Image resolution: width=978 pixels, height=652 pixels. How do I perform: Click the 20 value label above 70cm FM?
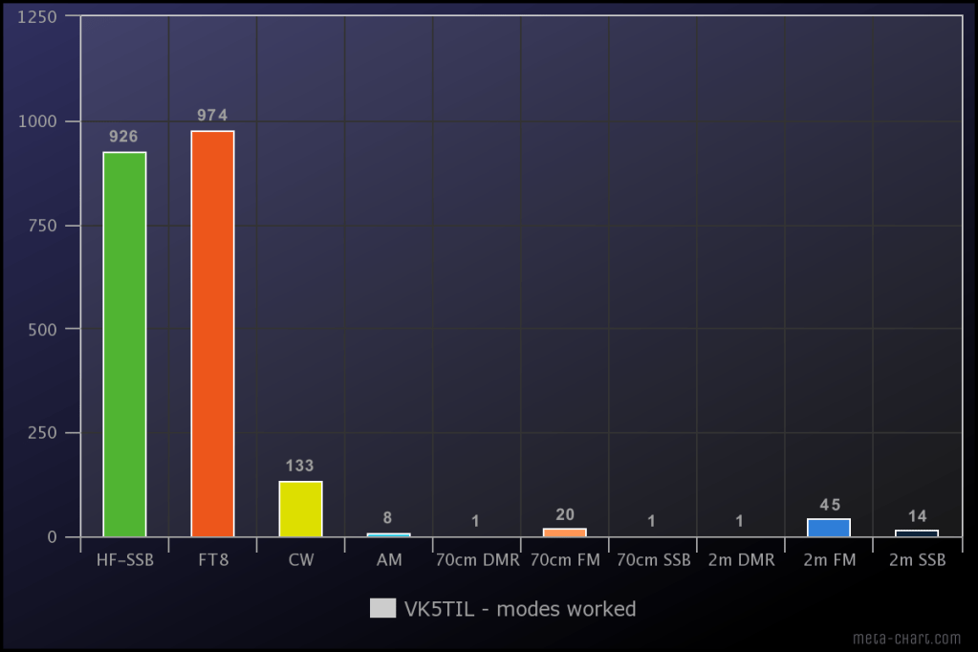pyautogui.click(x=565, y=514)
